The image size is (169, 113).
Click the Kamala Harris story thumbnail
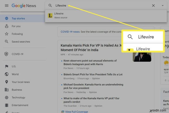[x=142, y=57]
